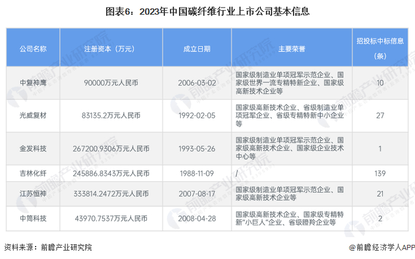
Task: Select the '招投标中标信息（条）' column header
Action: pyautogui.click(x=380, y=48)
